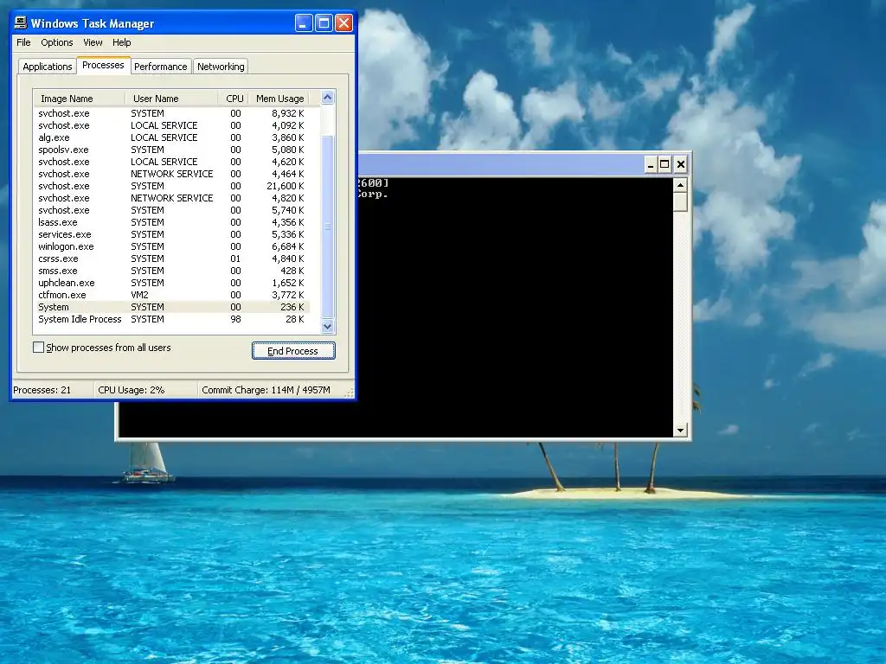Viewport: 886px width, 664px height.
Task: Close the command prompt window
Action: pyautogui.click(x=681, y=165)
